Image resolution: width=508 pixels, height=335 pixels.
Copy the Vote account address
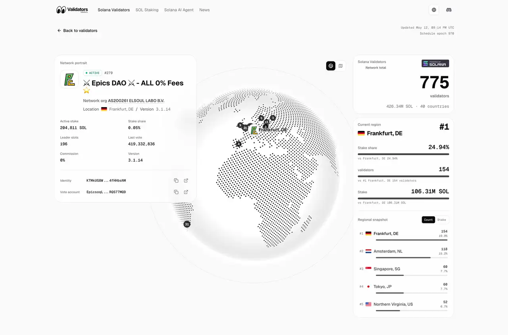tap(176, 192)
